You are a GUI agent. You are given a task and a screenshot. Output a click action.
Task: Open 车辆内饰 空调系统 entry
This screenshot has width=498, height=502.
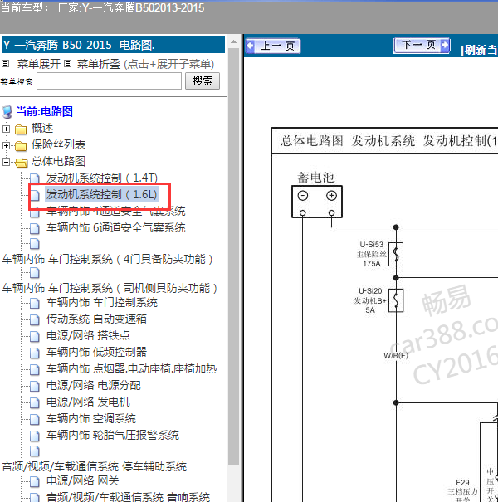[x=91, y=419]
